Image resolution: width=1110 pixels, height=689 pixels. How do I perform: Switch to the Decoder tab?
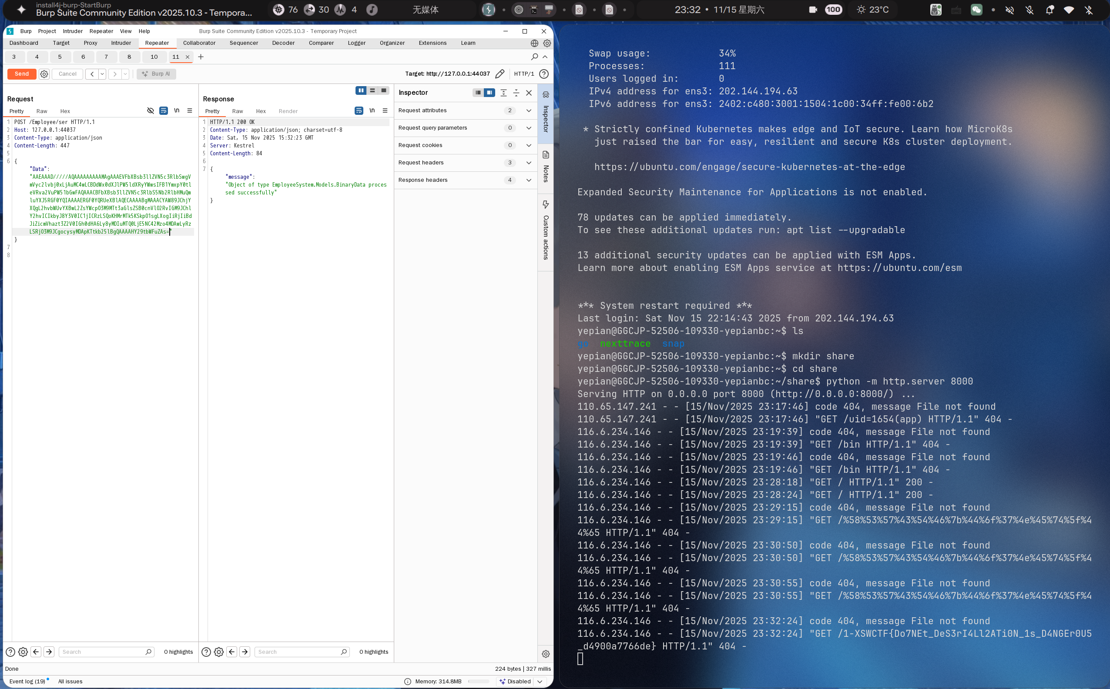[x=283, y=43]
